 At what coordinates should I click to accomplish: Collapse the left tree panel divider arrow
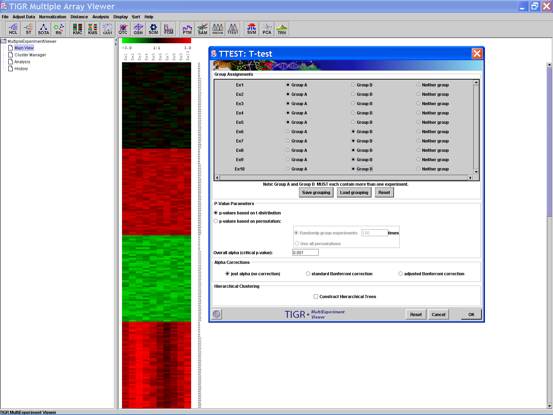click(116, 40)
